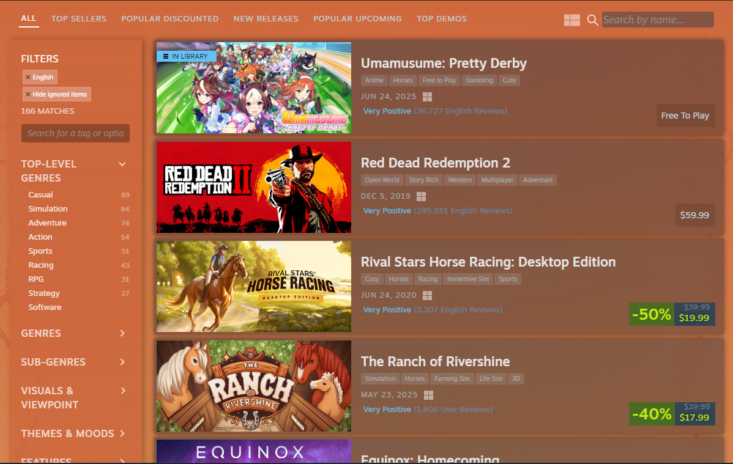Filter by Software category
The width and height of the screenshot is (733, 464).
(45, 307)
